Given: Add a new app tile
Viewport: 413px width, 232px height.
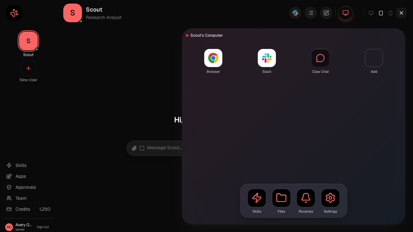Looking at the screenshot, I should 374,58.
